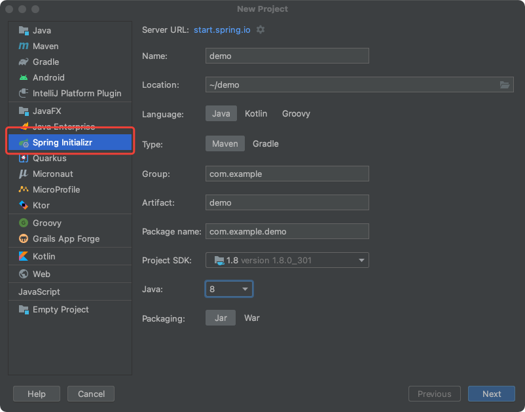The image size is (525, 412).
Task: Click the Grails App Forge icon
Action: [24, 238]
